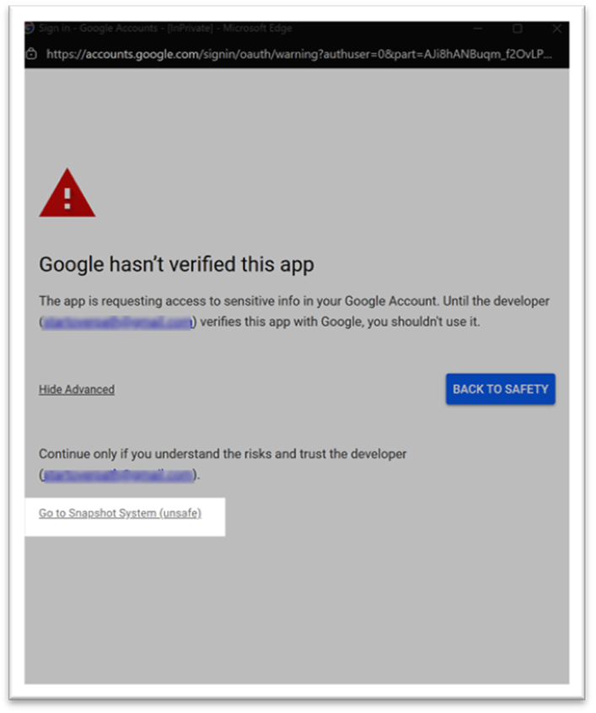Click developer email below the Continue warning
Screen dimensions: 596x713
click(x=118, y=475)
